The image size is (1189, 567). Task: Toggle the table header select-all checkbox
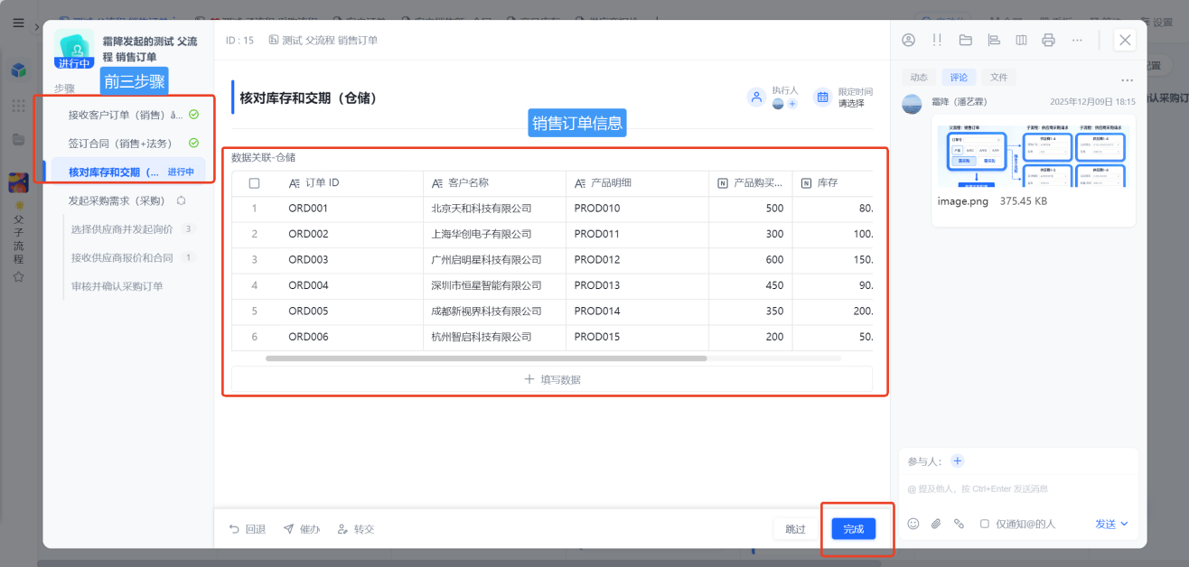coord(254,183)
